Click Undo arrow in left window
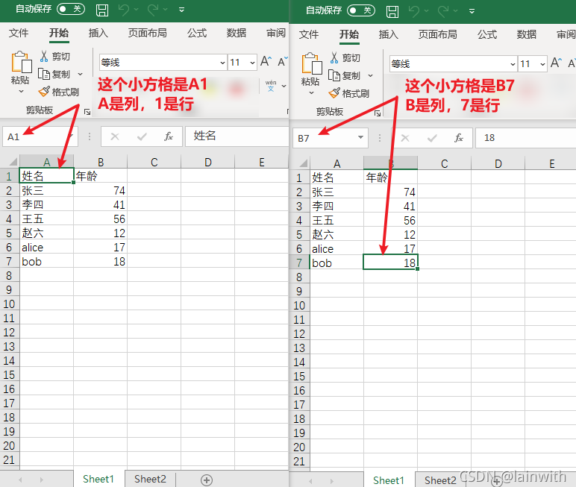576x487 pixels. pos(124,10)
